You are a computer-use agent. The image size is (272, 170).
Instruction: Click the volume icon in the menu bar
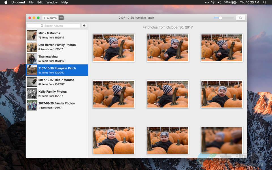click(x=219, y=2)
